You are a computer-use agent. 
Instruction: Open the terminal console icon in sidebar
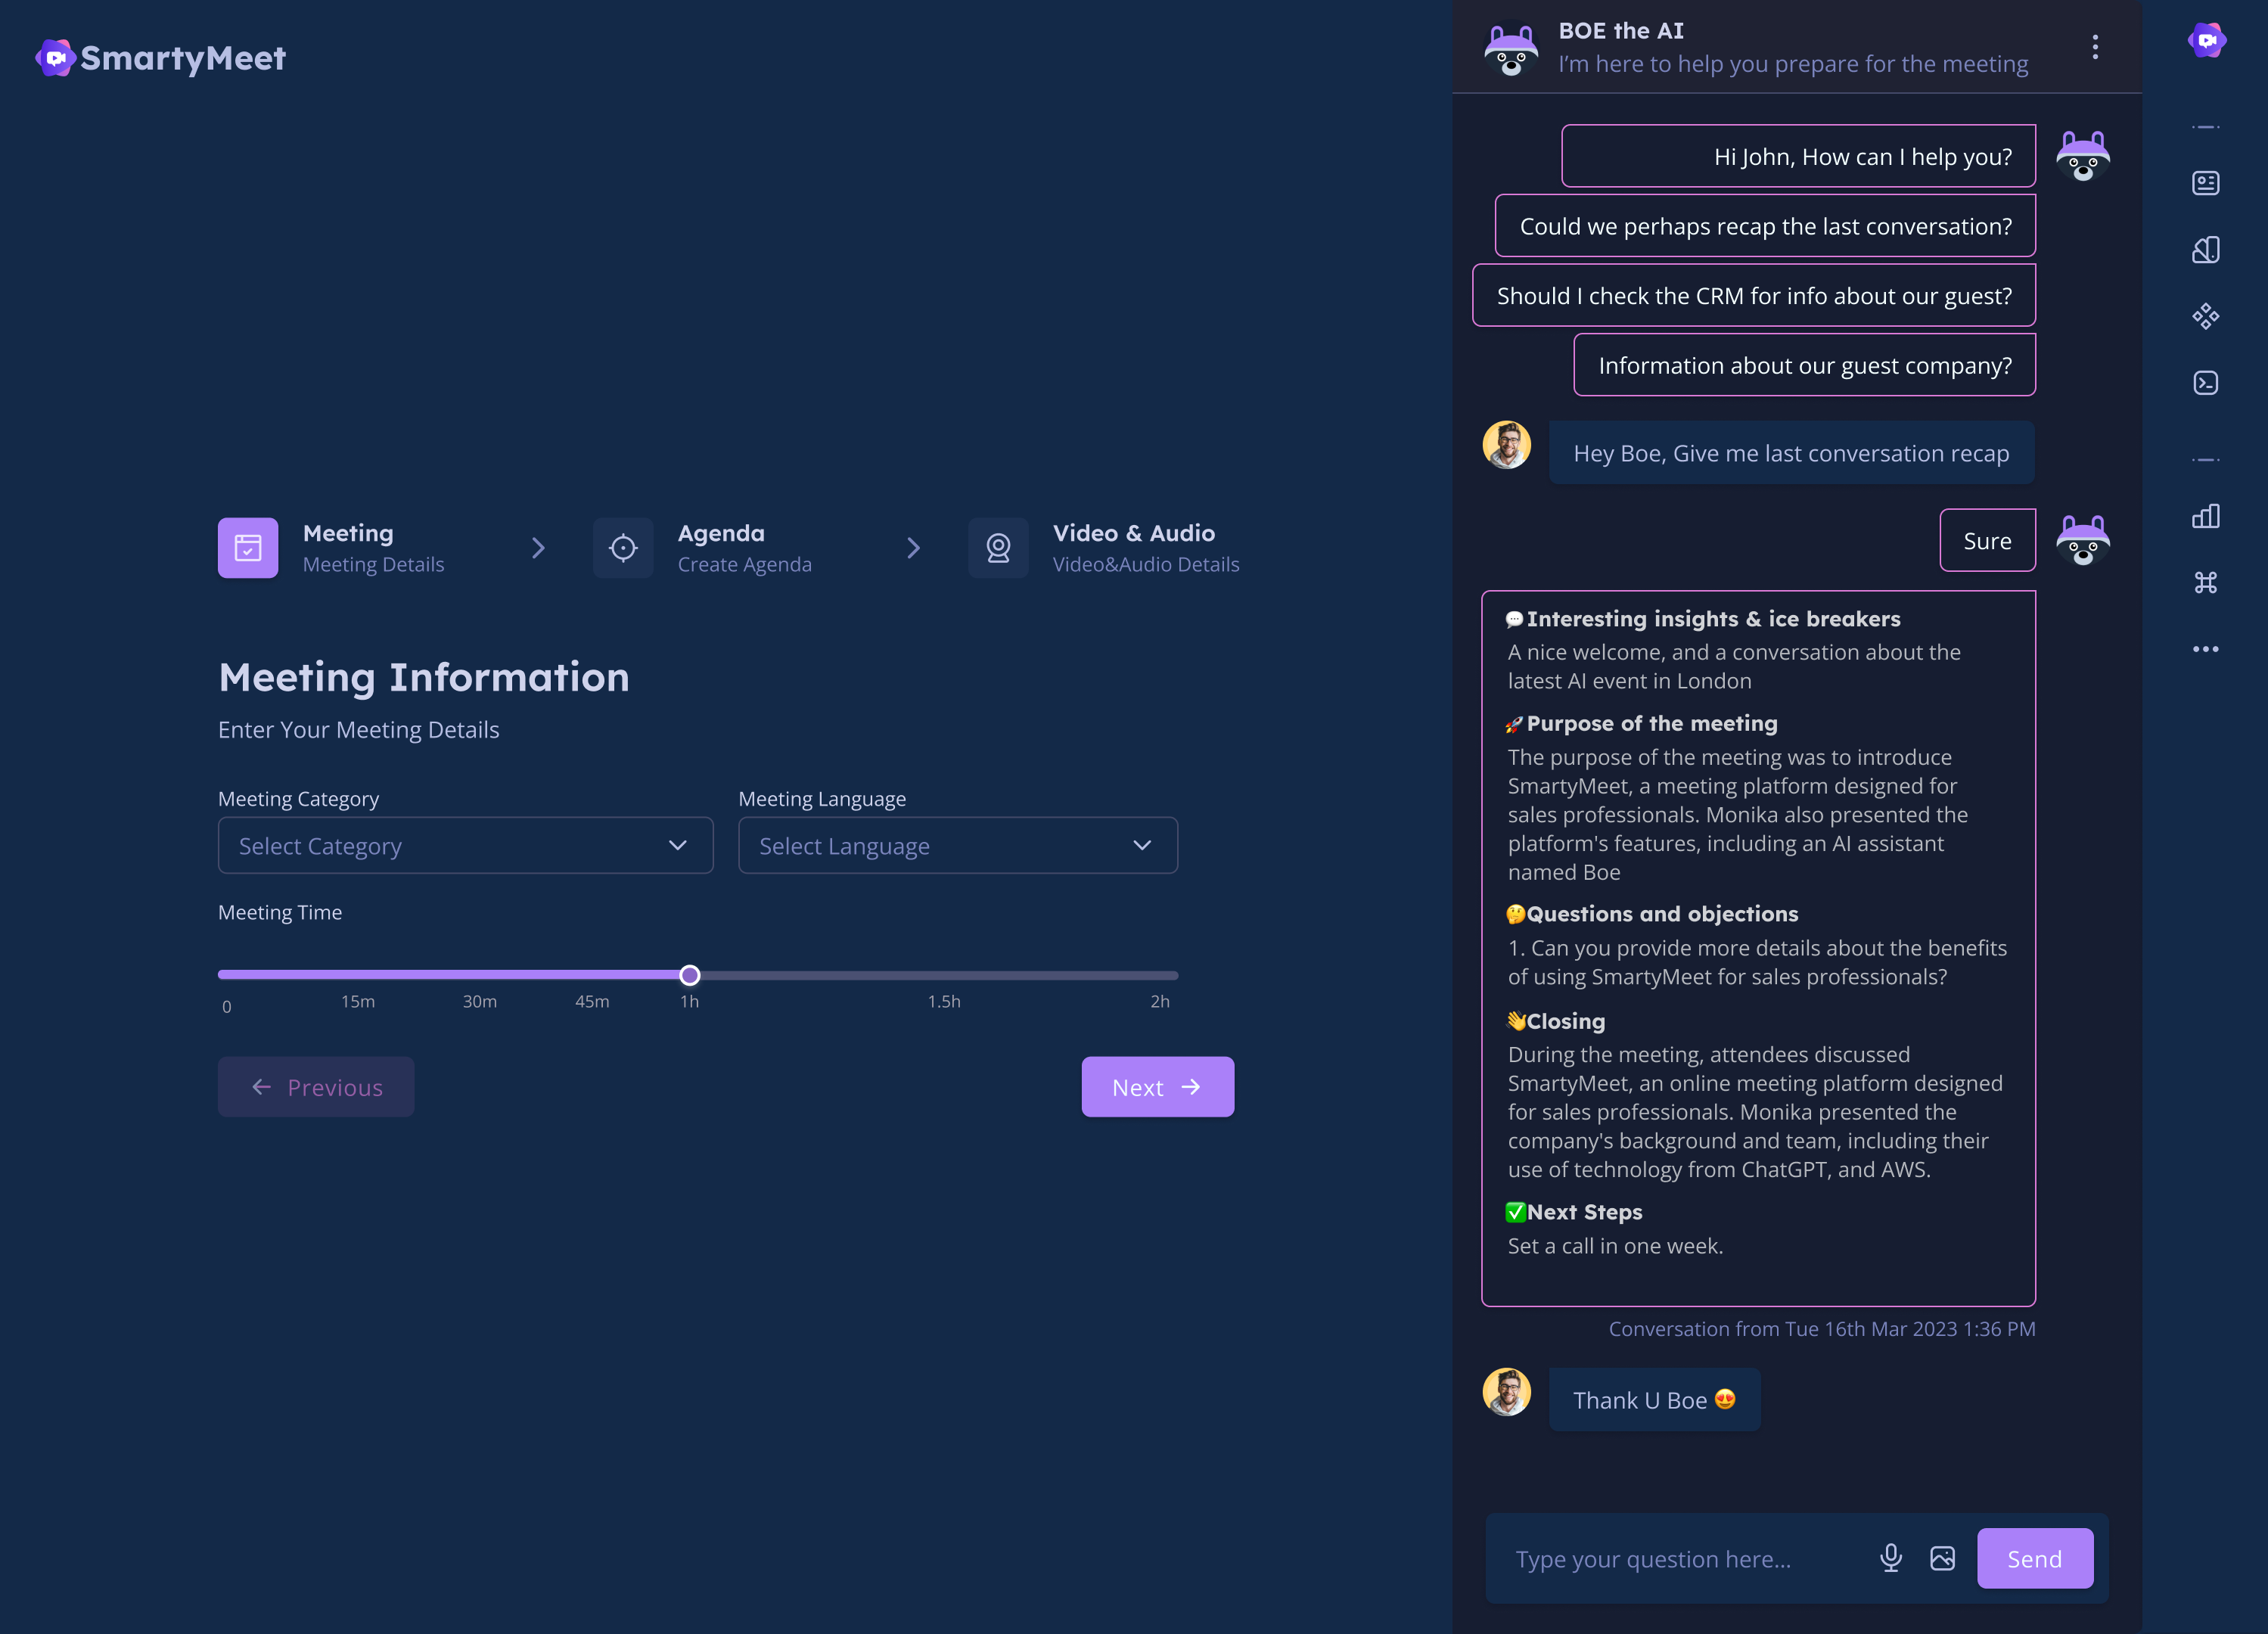pos(2205,383)
